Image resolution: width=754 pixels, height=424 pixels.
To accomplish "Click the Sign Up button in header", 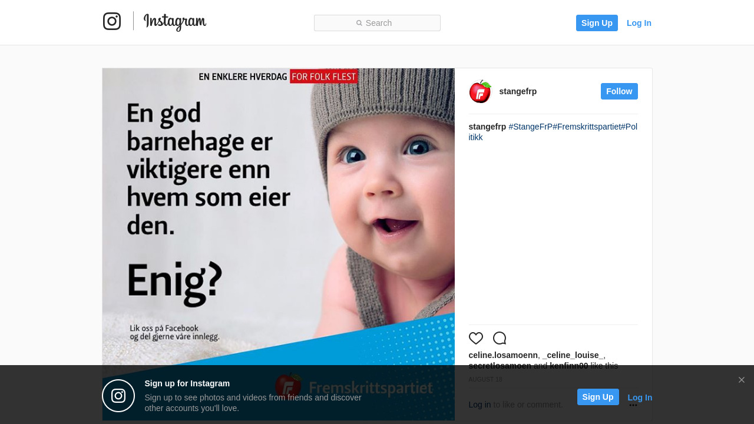I will 597,23.
